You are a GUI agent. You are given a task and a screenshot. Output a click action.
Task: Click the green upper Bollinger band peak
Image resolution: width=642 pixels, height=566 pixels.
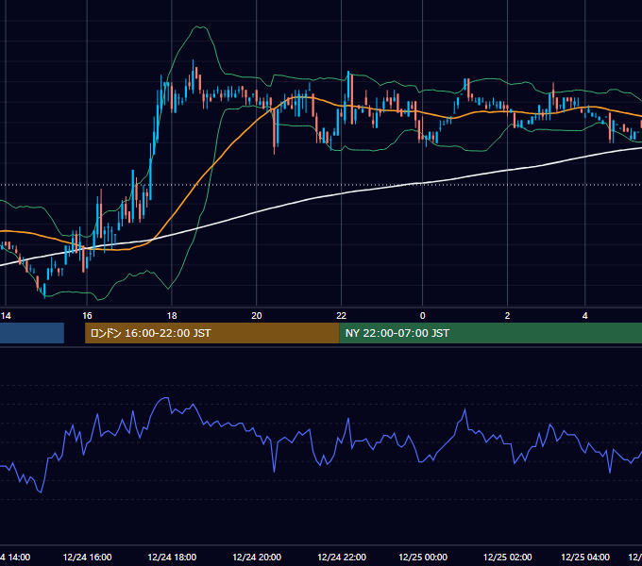click(x=200, y=27)
